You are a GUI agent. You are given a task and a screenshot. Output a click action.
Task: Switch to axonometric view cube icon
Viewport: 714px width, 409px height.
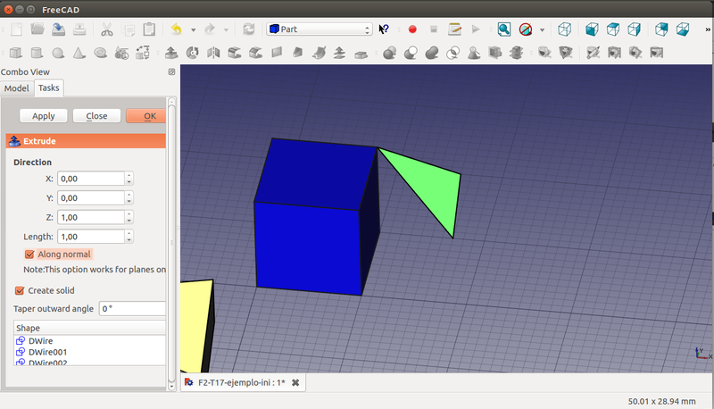(x=565, y=29)
